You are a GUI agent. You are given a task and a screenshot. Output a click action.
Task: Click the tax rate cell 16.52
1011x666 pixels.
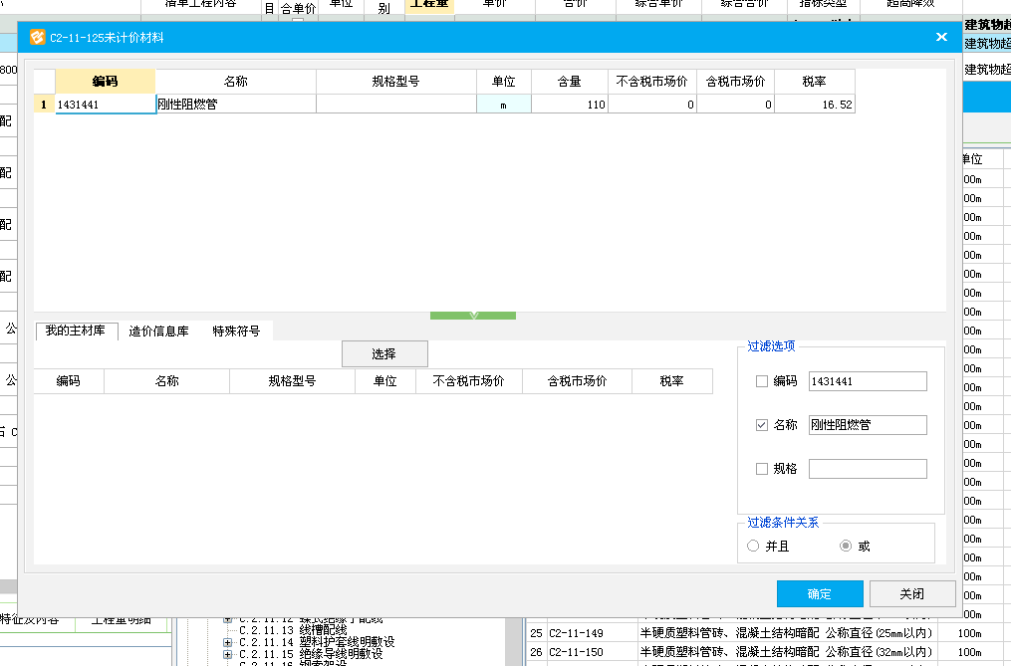[x=815, y=105]
